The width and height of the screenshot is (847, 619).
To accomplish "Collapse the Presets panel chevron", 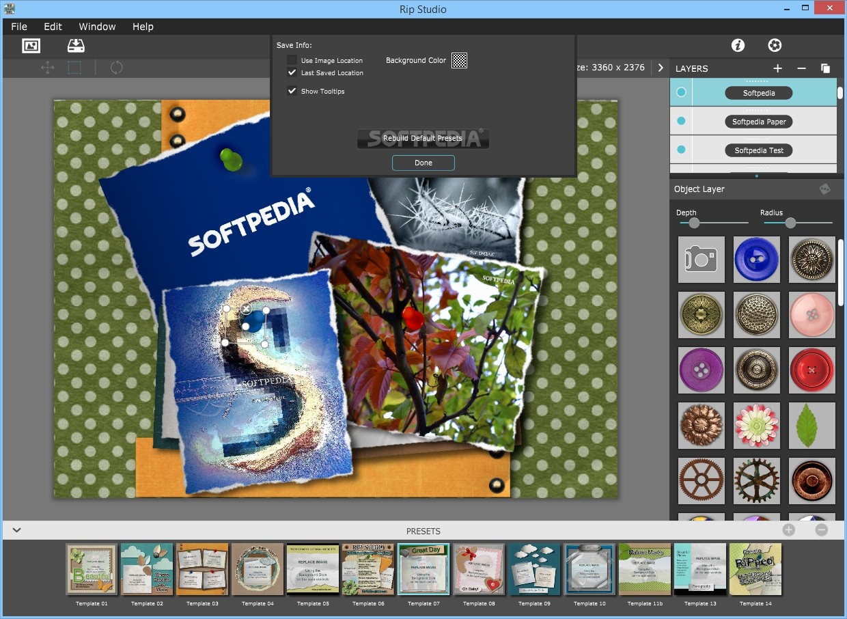I will coord(16,530).
